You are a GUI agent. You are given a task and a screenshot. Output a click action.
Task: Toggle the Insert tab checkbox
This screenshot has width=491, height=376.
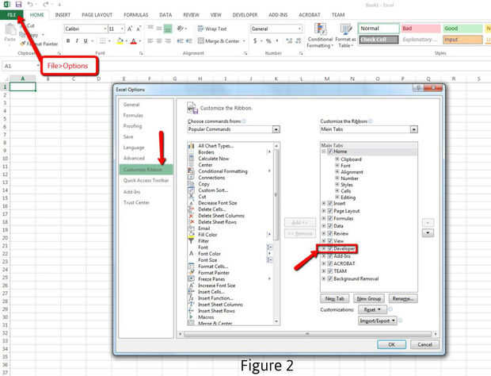(x=329, y=203)
